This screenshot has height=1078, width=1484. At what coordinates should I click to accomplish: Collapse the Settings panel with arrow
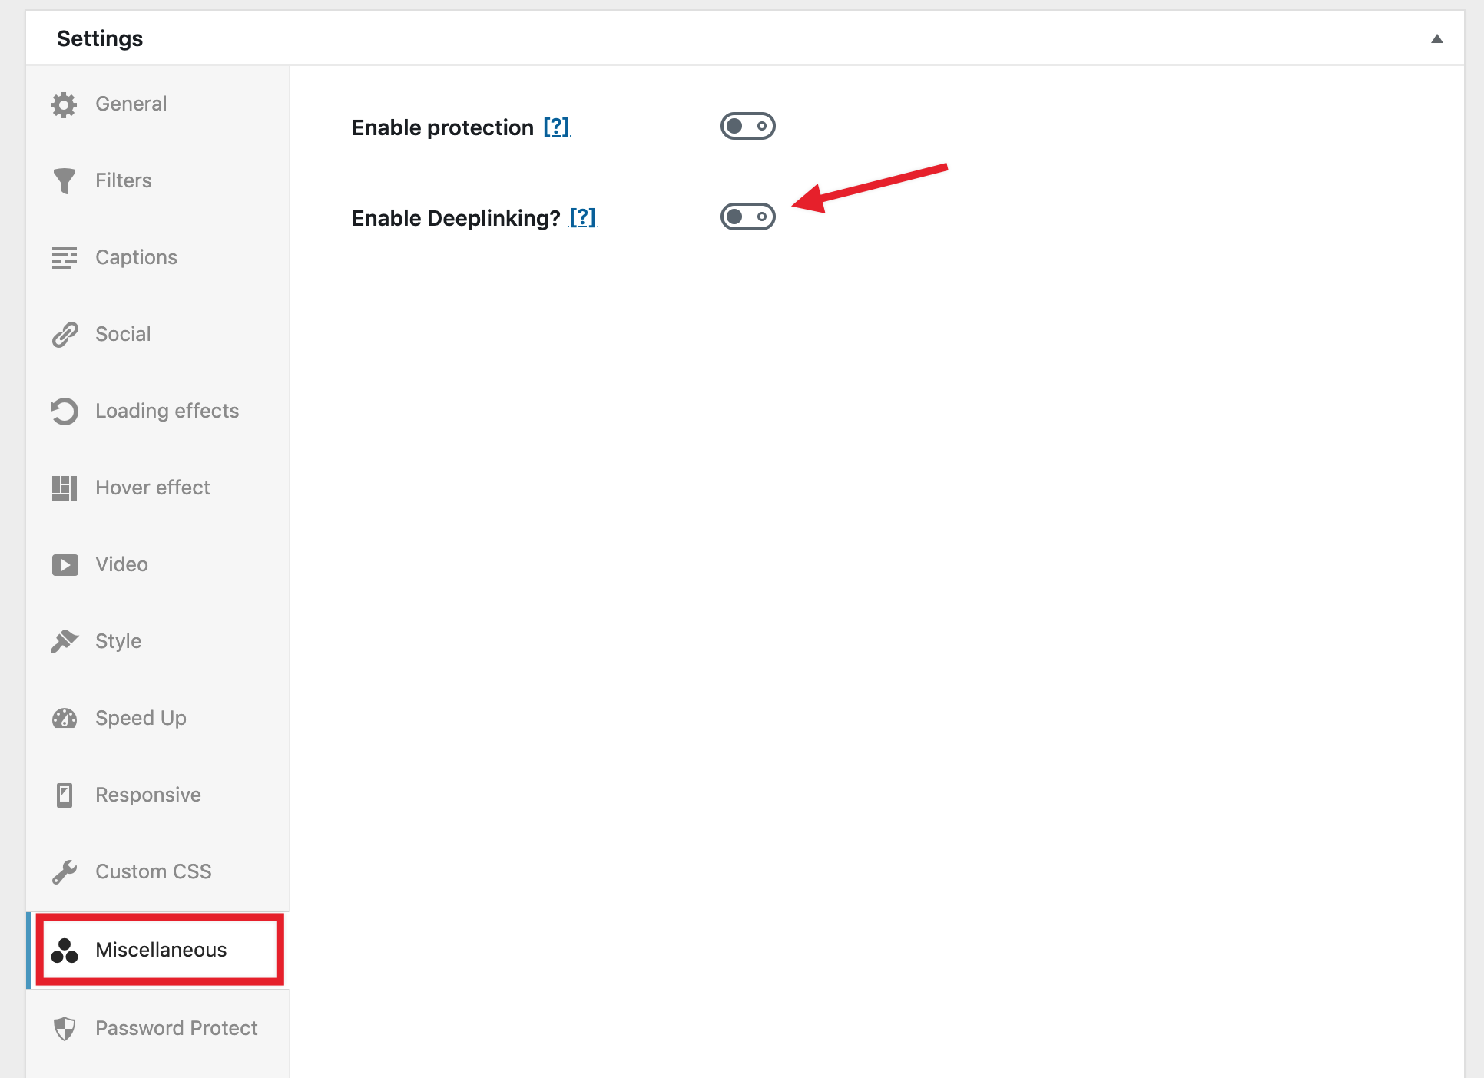pyautogui.click(x=1436, y=38)
